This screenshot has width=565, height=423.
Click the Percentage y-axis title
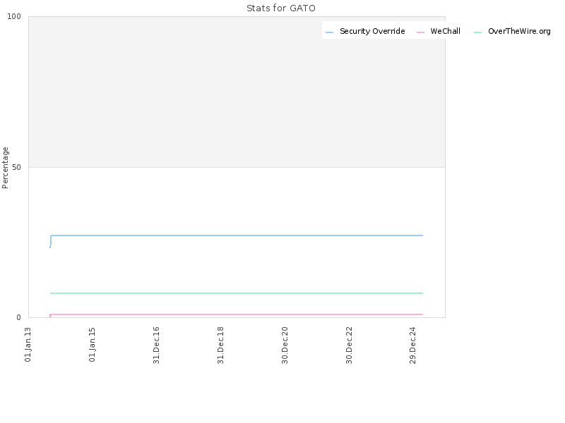tap(5, 168)
